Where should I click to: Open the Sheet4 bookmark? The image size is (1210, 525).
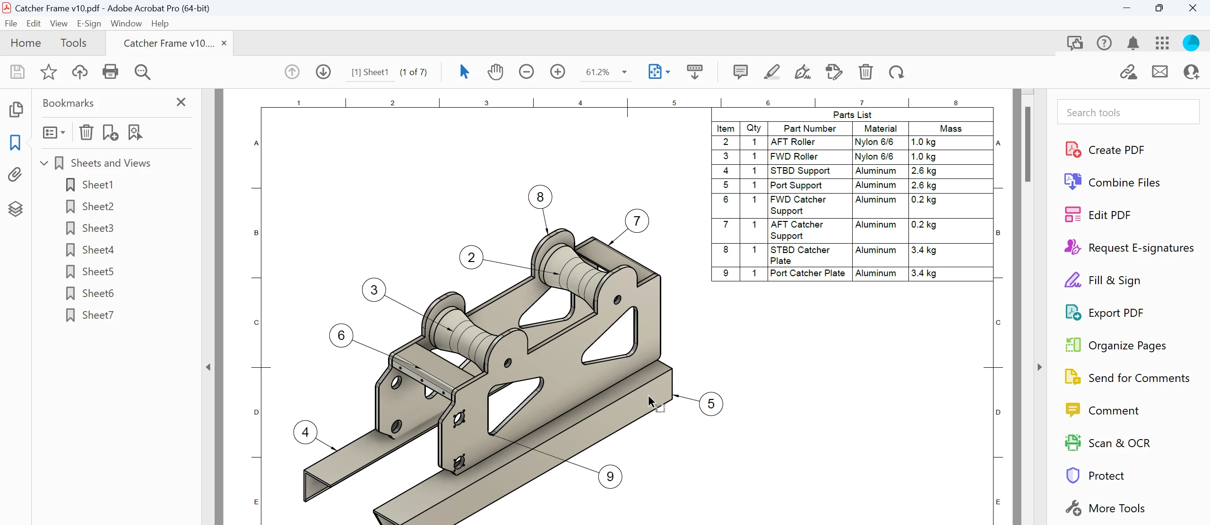coord(97,250)
